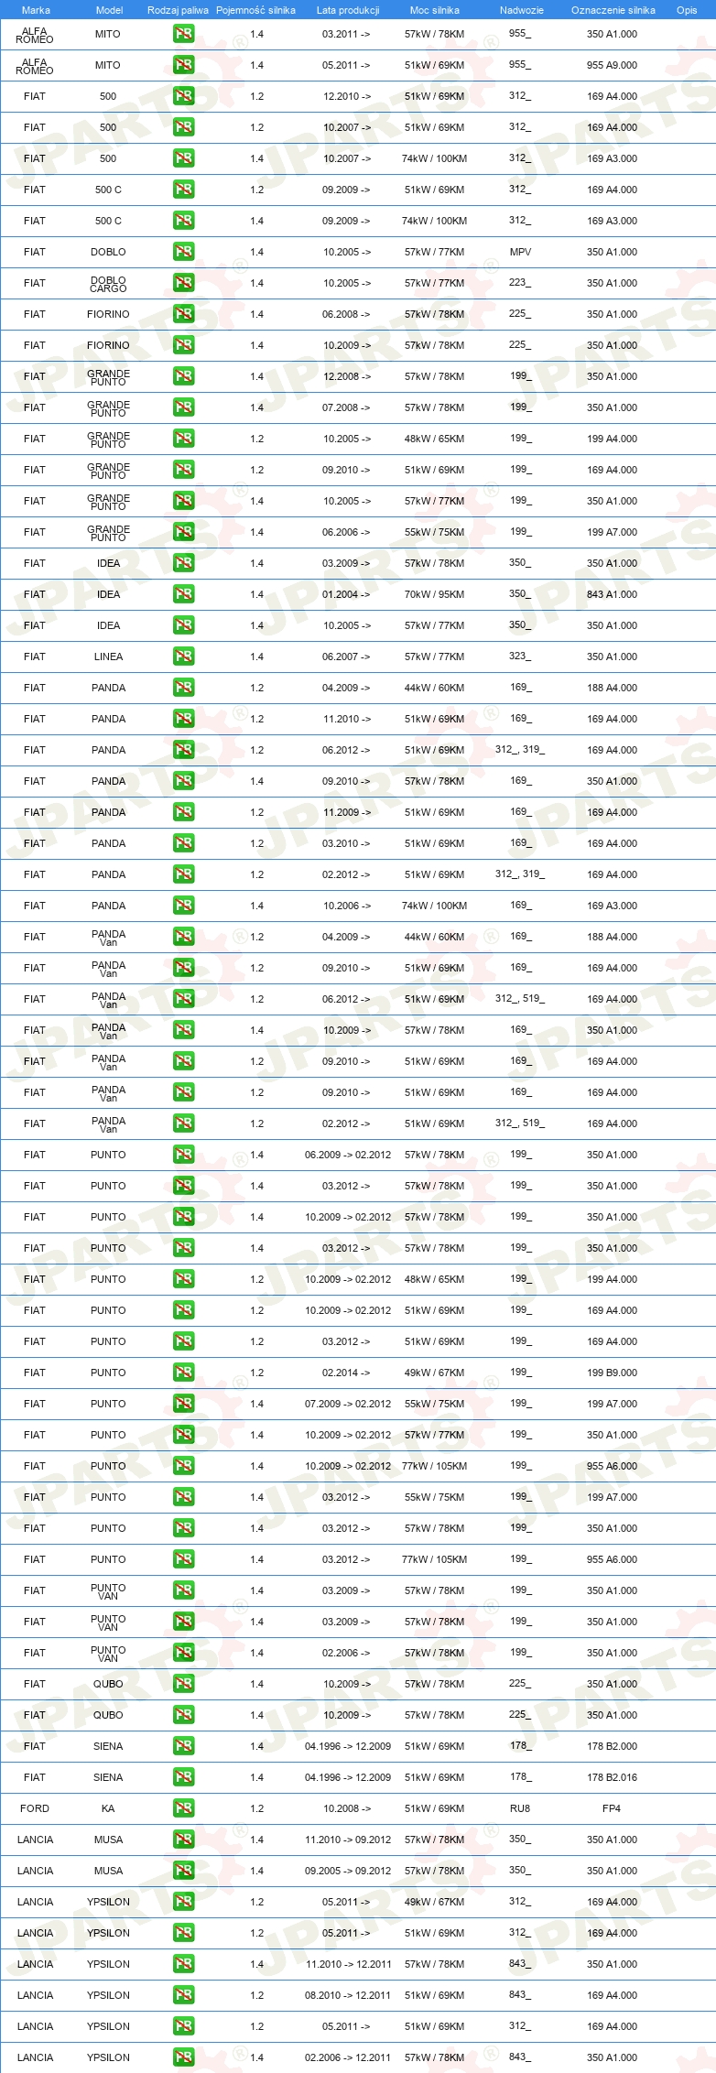Click the DOBLO CARGO model cell
This screenshot has height=2073, width=716.
(108, 284)
